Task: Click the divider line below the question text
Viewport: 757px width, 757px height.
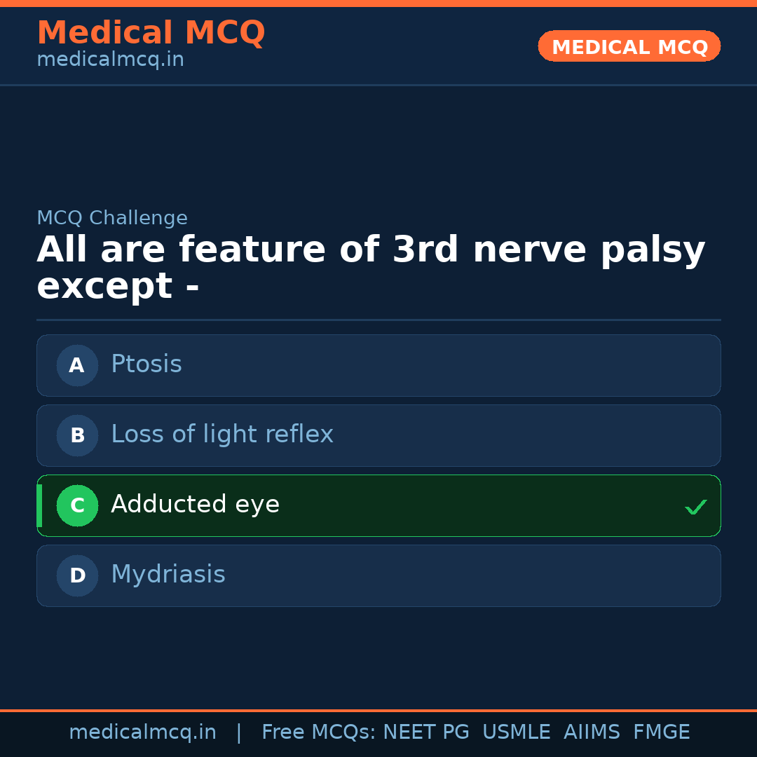Action: coord(378,320)
